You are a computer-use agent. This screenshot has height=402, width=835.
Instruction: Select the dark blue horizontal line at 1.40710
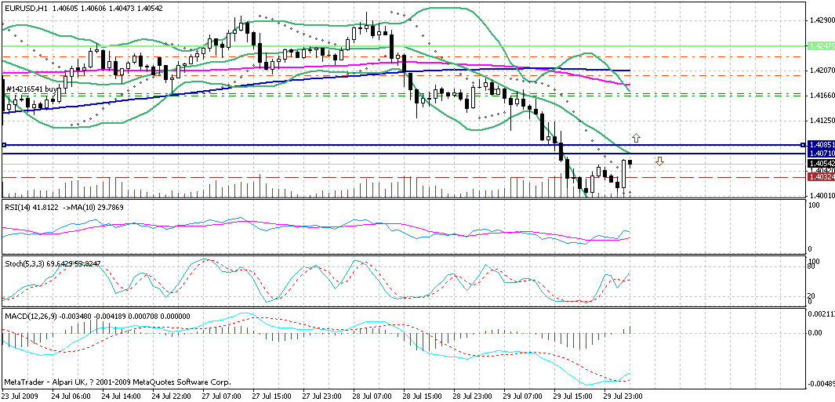[x=404, y=154]
